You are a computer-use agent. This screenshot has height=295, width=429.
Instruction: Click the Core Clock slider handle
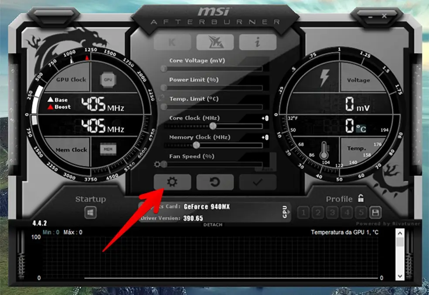pos(213,126)
